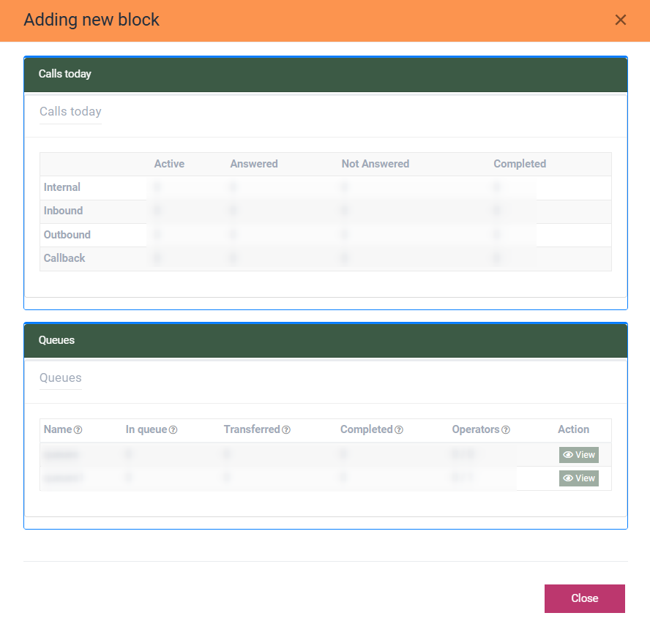The height and width of the screenshot is (632, 650).
Task: Click the eye icon in the first queue row
Action: 568,455
